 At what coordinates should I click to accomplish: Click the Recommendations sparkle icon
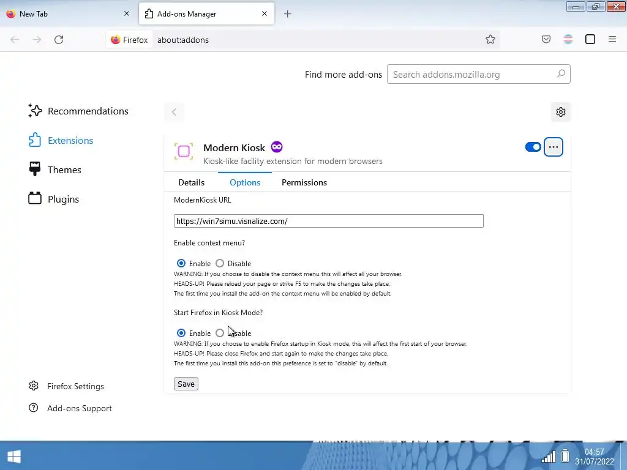pyautogui.click(x=35, y=111)
